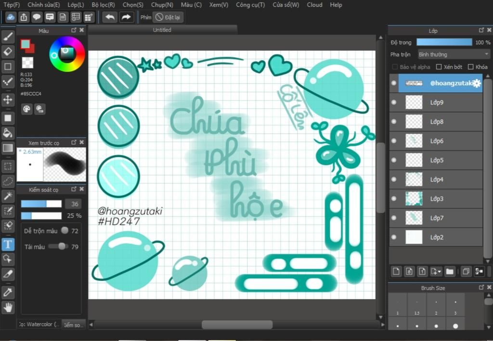Click the export share icon in toolbar
This screenshot has width=493, height=341.
tap(24, 17)
